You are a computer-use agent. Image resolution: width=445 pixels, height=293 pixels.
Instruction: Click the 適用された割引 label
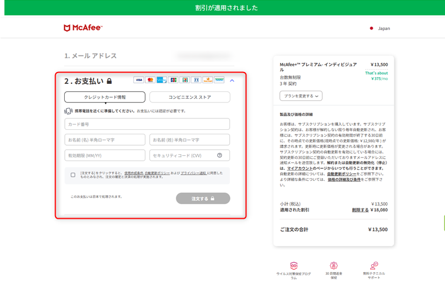[295, 210]
